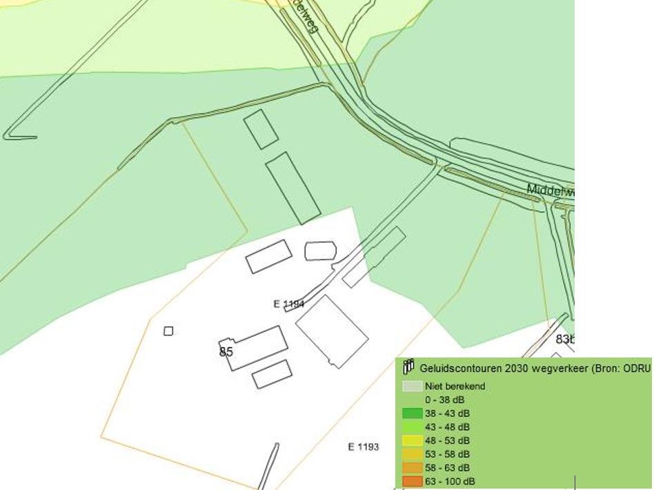Viewport: 654px width, 490px height.
Task: Click the 'Niet berekend' legend label
Action: pyautogui.click(x=455, y=386)
